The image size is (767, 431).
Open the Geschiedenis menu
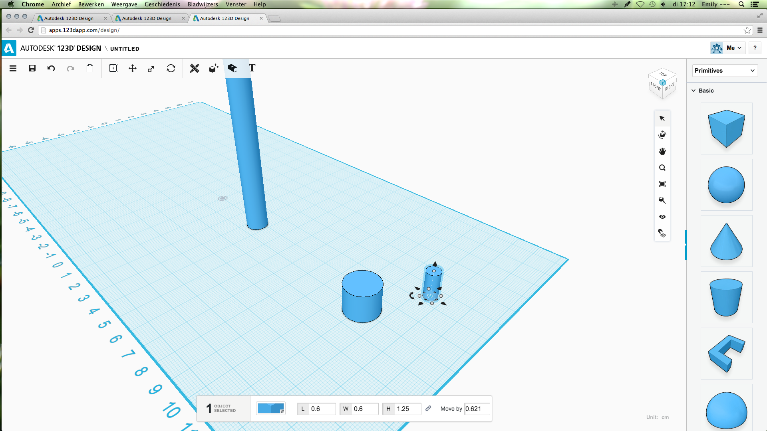point(162,4)
